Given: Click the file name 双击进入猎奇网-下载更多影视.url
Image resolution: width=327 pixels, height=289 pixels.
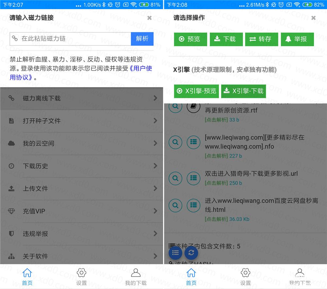Looking at the screenshot, I should (x=251, y=174).
